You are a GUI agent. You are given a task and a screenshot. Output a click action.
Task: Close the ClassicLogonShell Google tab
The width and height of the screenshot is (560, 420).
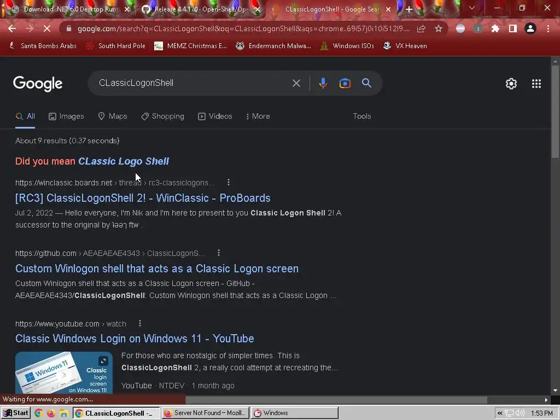point(388,10)
